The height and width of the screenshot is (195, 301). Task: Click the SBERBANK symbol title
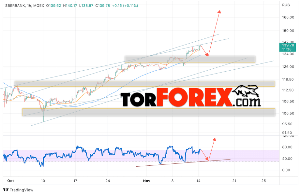[x=15, y=6]
